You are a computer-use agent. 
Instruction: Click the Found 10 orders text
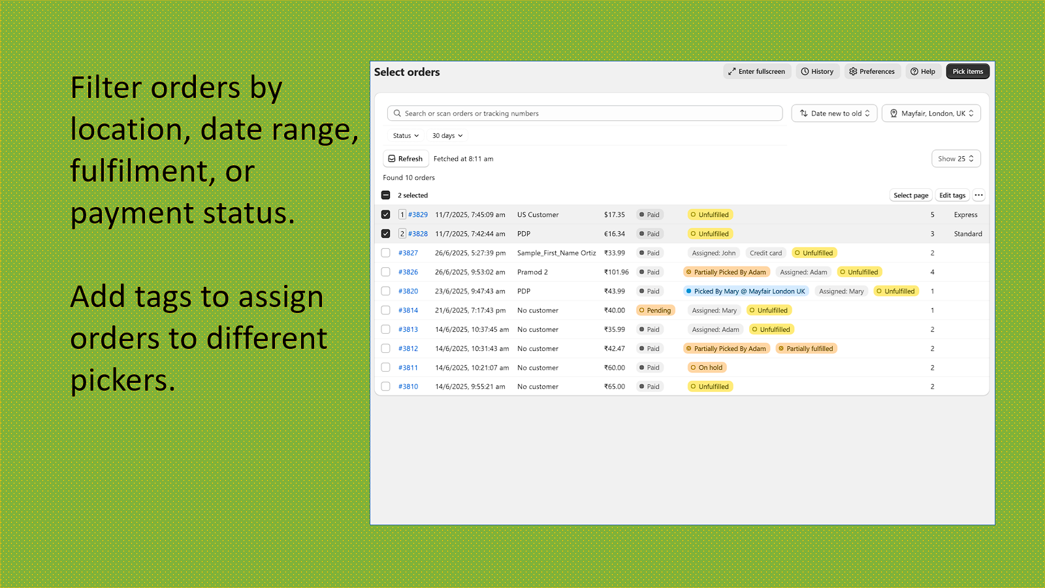[408, 178]
